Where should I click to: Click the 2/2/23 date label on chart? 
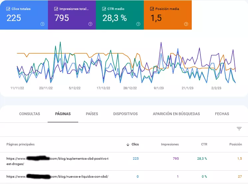click(x=216, y=88)
